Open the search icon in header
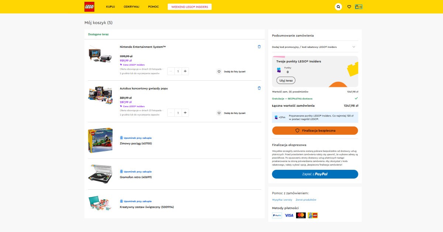 pyautogui.click(x=338, y=7)
